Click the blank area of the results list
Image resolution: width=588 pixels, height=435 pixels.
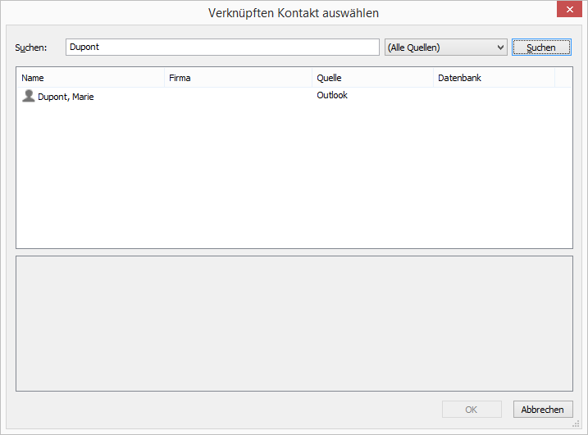pos(294,180)
